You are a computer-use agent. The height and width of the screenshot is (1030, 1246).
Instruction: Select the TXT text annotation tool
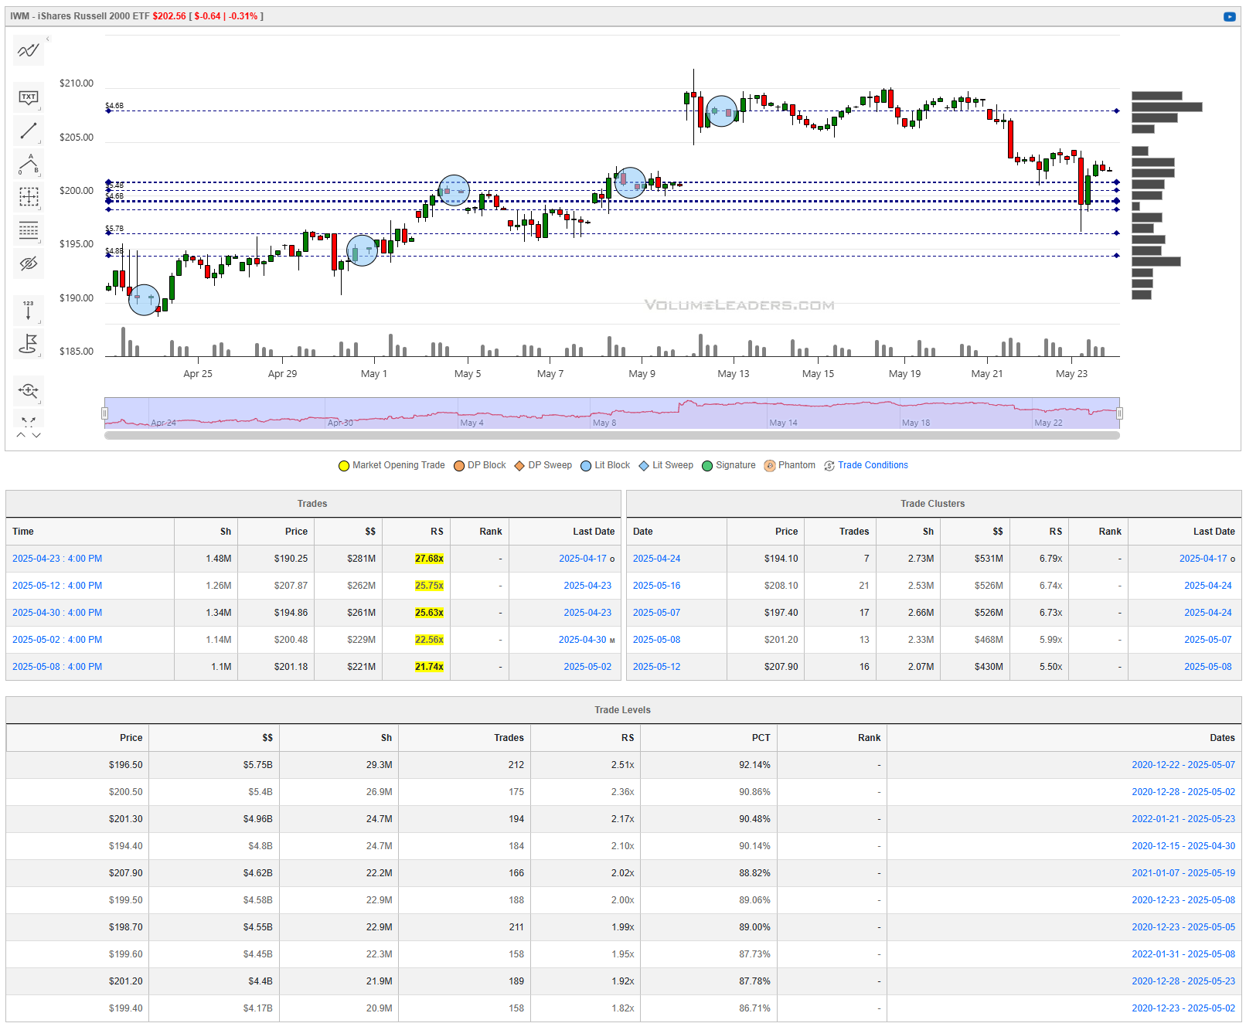pyautogui.click(x=29, y=97)
